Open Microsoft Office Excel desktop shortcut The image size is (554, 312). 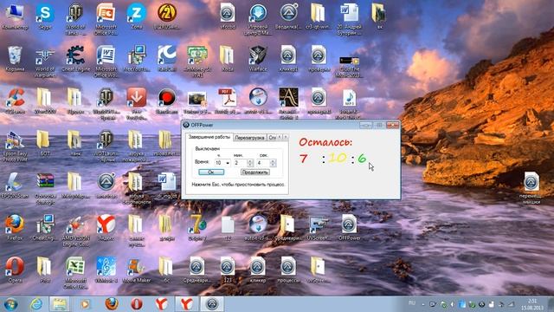point(75,273)
